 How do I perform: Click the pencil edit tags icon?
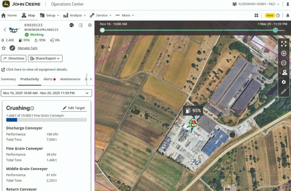click(12, 48)
